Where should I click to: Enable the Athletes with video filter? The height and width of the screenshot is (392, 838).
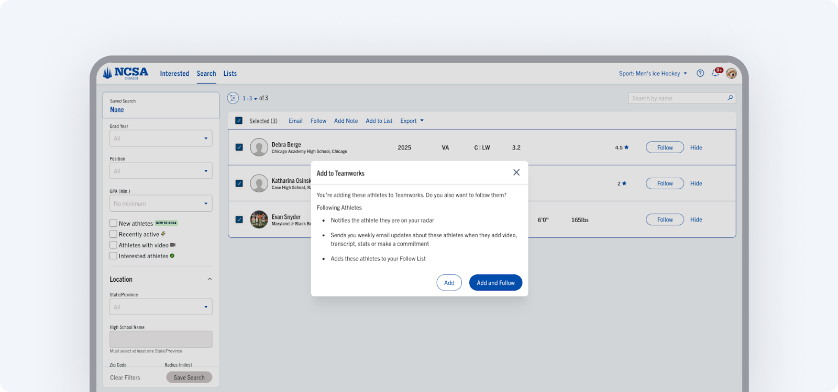tap(113, 245)
